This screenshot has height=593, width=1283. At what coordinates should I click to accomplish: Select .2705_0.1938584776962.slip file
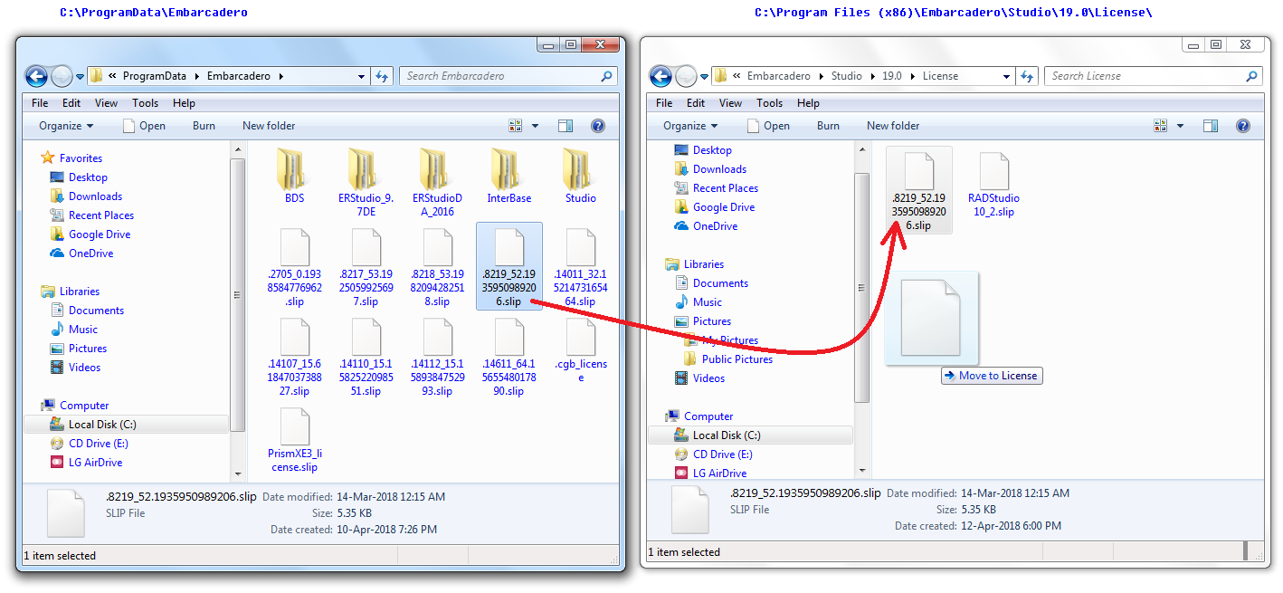point(294,267)
